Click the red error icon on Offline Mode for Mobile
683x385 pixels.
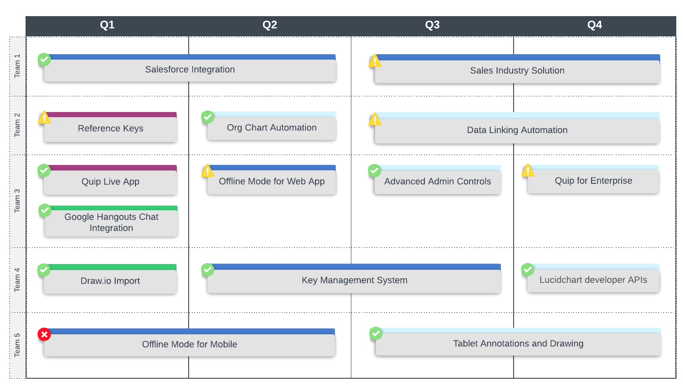coord(44,334)
